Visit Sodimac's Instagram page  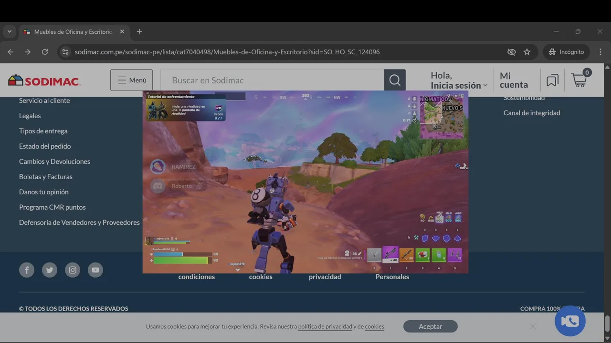(73, 270)
